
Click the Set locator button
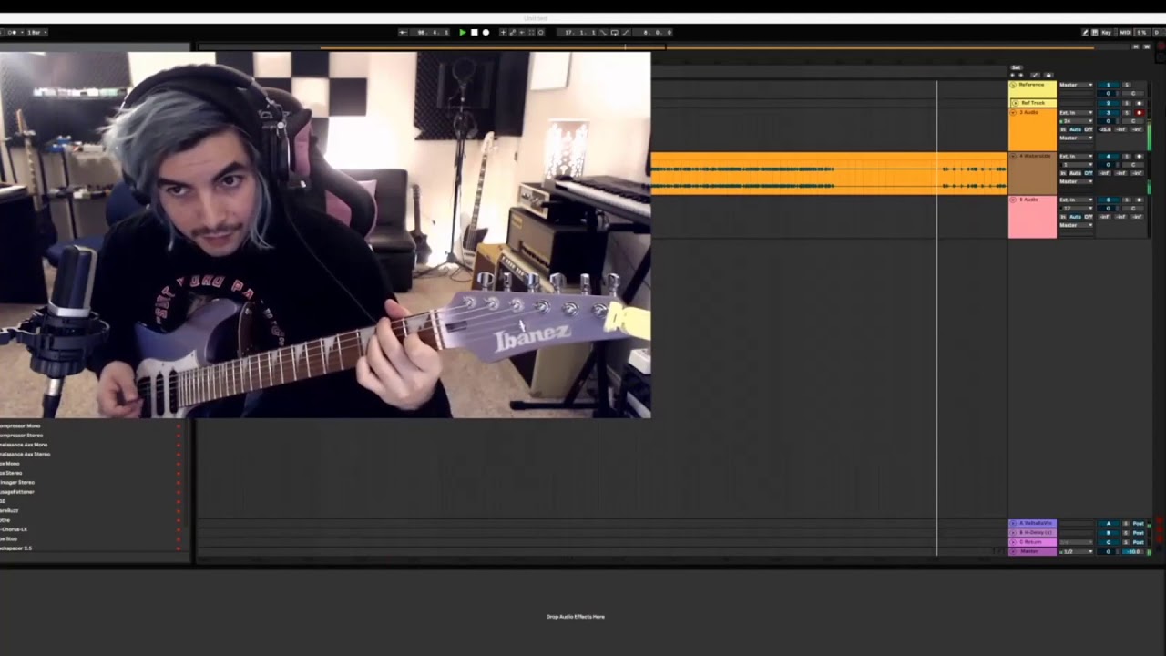click(x=1017, y=67)
